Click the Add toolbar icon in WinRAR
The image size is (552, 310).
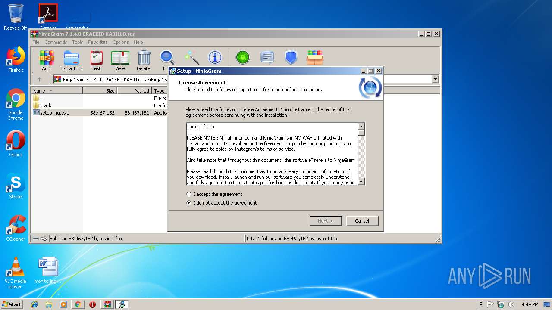coord(46,60)
